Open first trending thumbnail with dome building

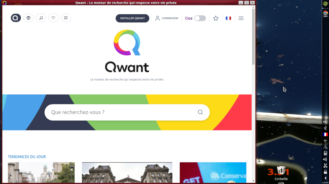(41, 173)
